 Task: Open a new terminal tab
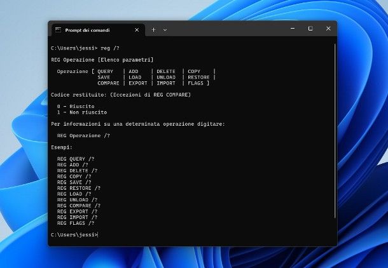pyautogui.click(x=153, y=30)
